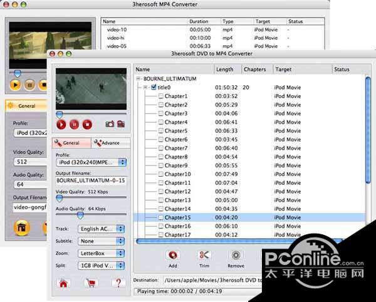
Task: Play the preview in DVD to MP4 Converter
Action: point(61,125)
